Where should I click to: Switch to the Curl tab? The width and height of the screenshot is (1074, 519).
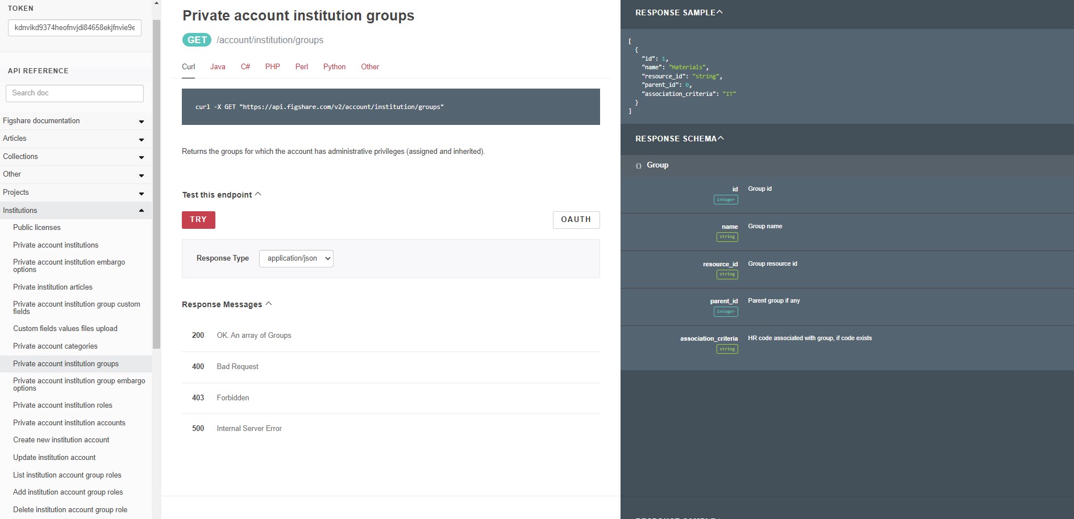click(x=189, y=67)
